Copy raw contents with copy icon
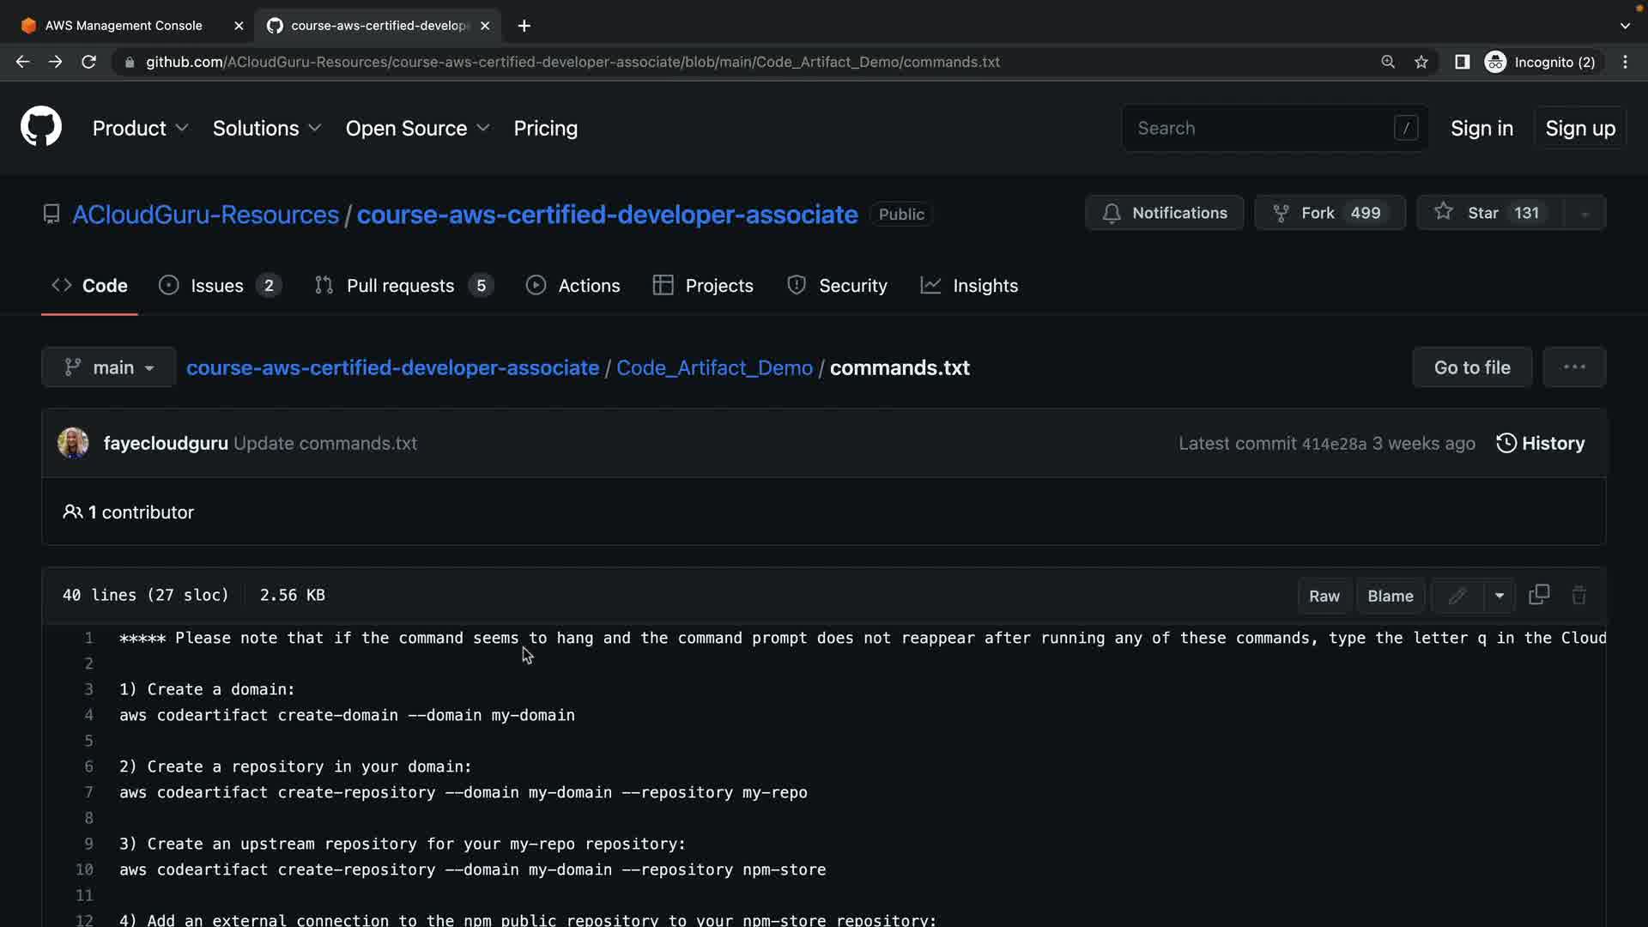Image resolution: width=1648 pixels, height=927 pixels. click(x=1539, y=595)
